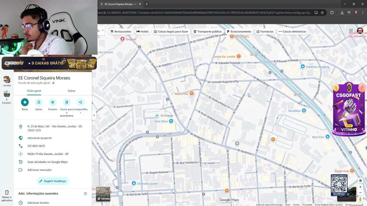Search nearby with Próximo icon
Viewport: 367px width, 206px height.
53,102
